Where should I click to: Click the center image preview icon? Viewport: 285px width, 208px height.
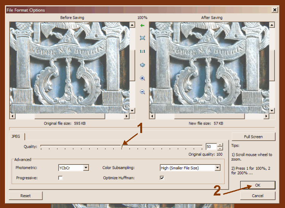click(142, 65)
